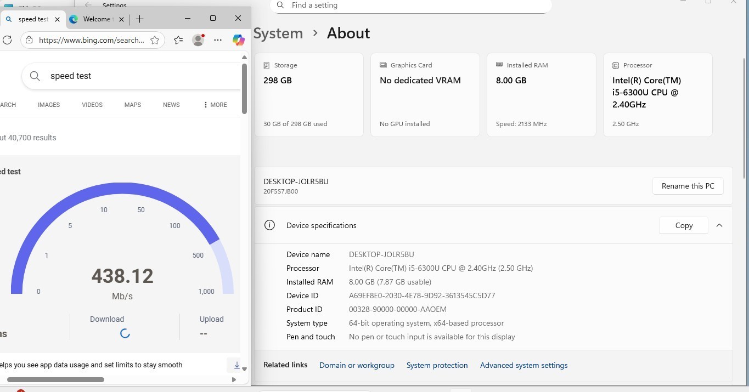Select the Product ID value 00328-90000-00000-AAOEM

398,309
